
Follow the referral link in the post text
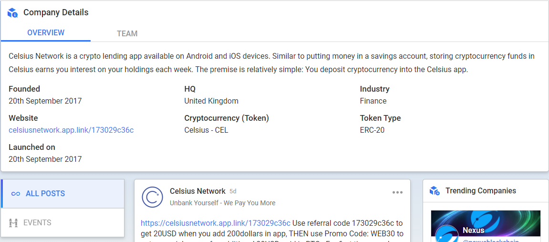click(215, 223)
